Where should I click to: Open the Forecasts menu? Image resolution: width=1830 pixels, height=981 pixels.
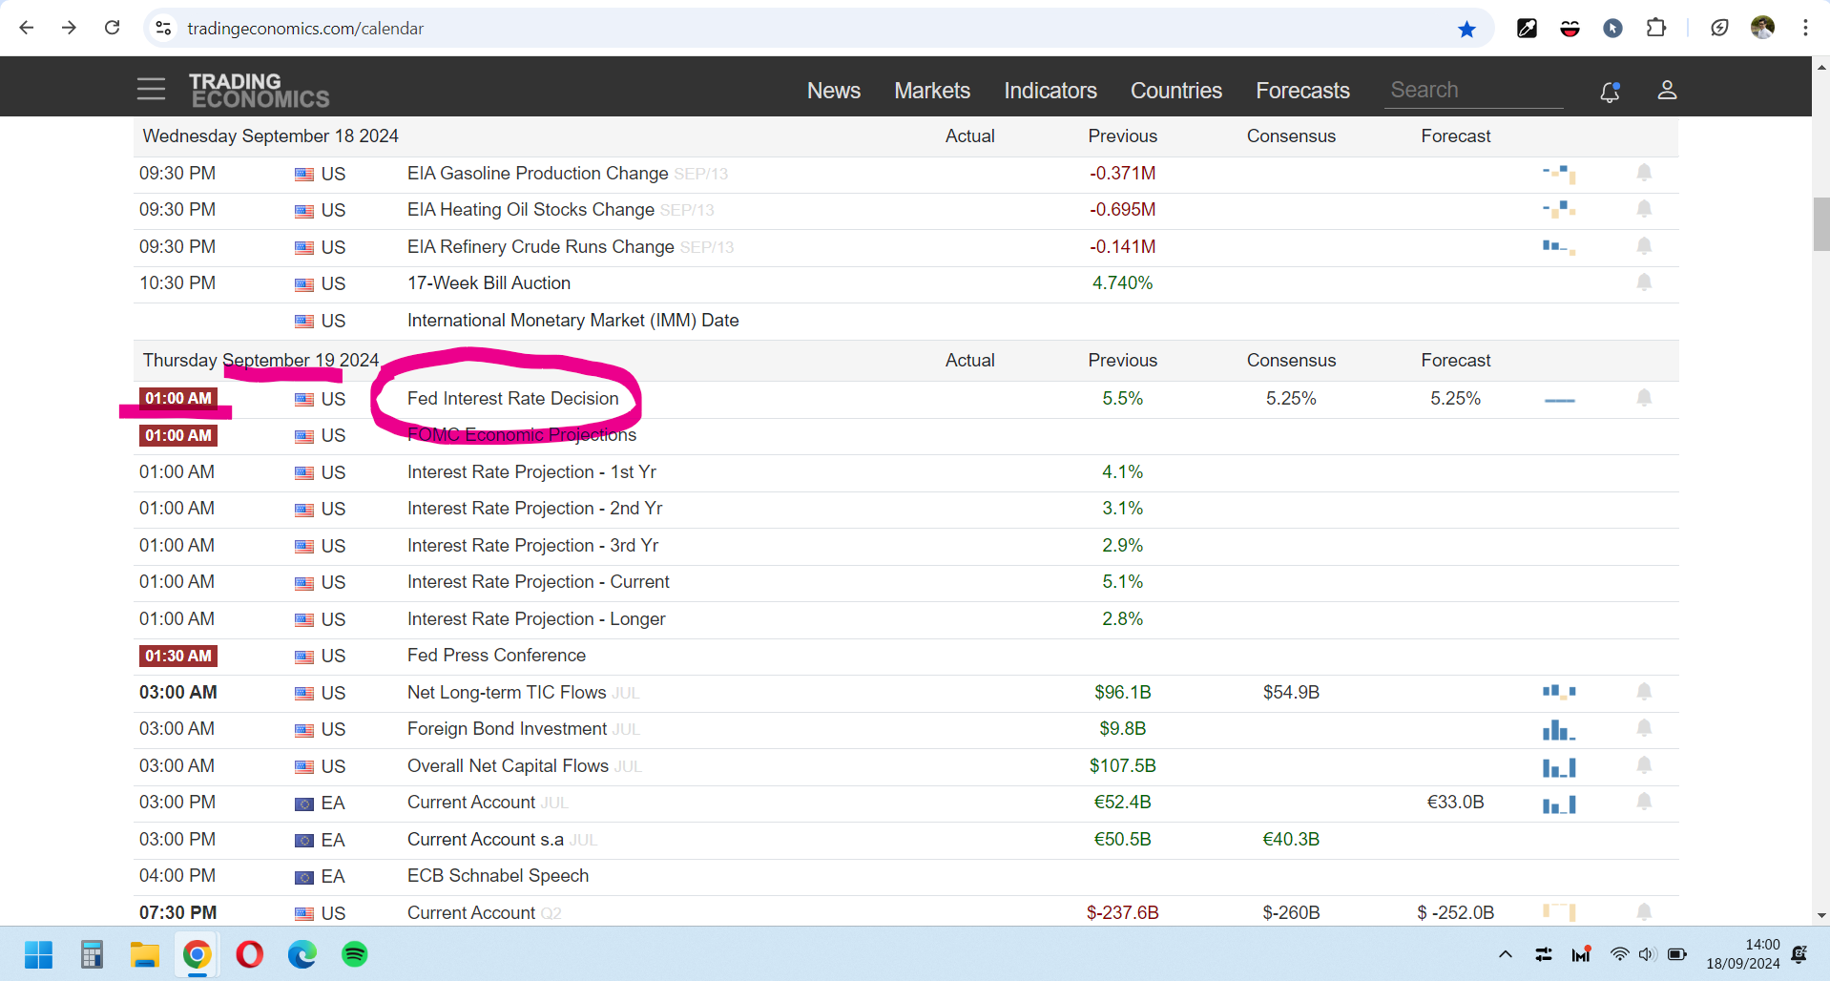click(1302, 91)
